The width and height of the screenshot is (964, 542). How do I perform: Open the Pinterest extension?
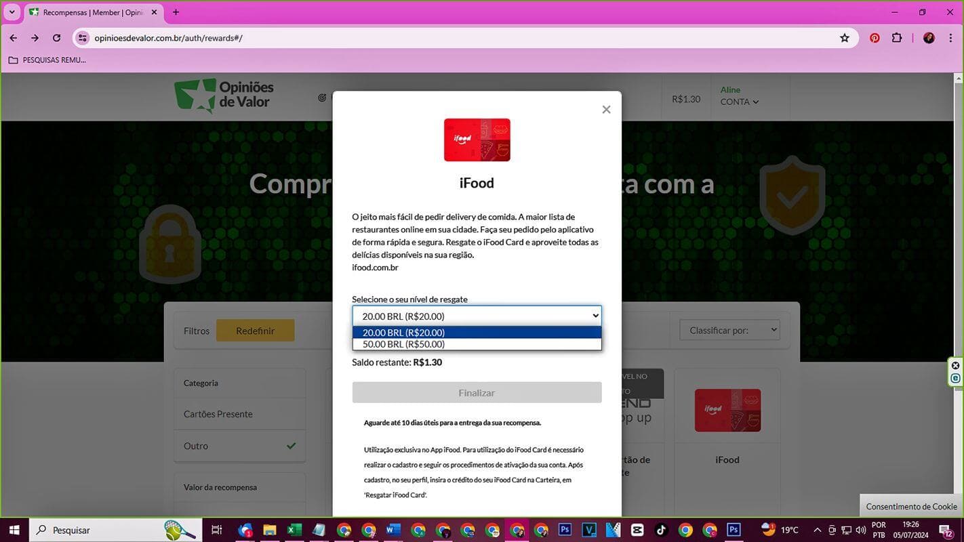point(875,38)
